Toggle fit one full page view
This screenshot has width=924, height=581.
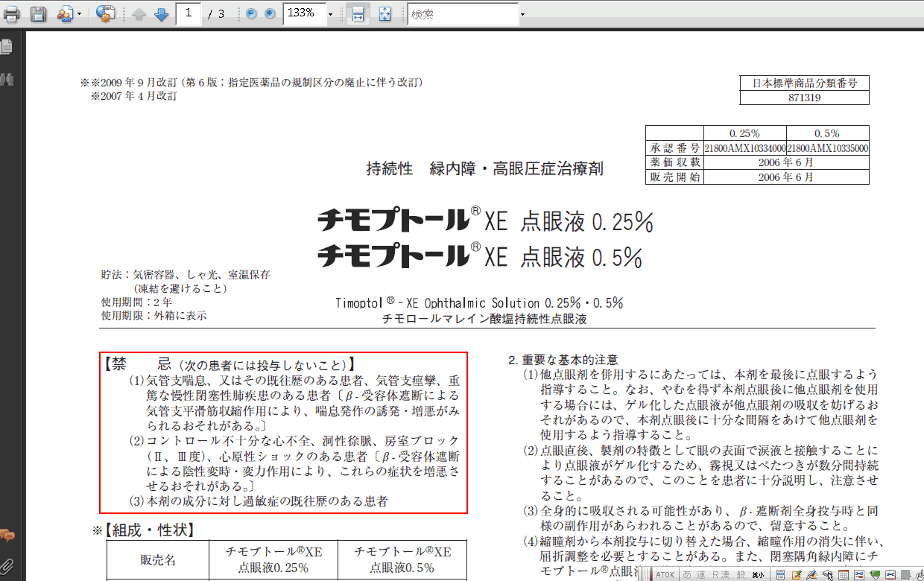385,14
